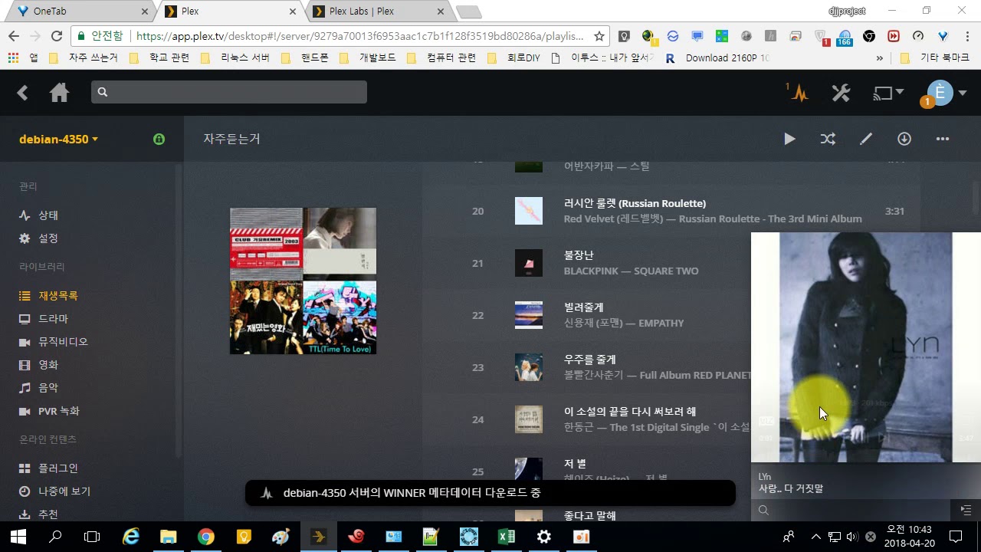Go back using Plex back arrow
The height and width of the screenshot is (552, 981).
coord(22,93)
